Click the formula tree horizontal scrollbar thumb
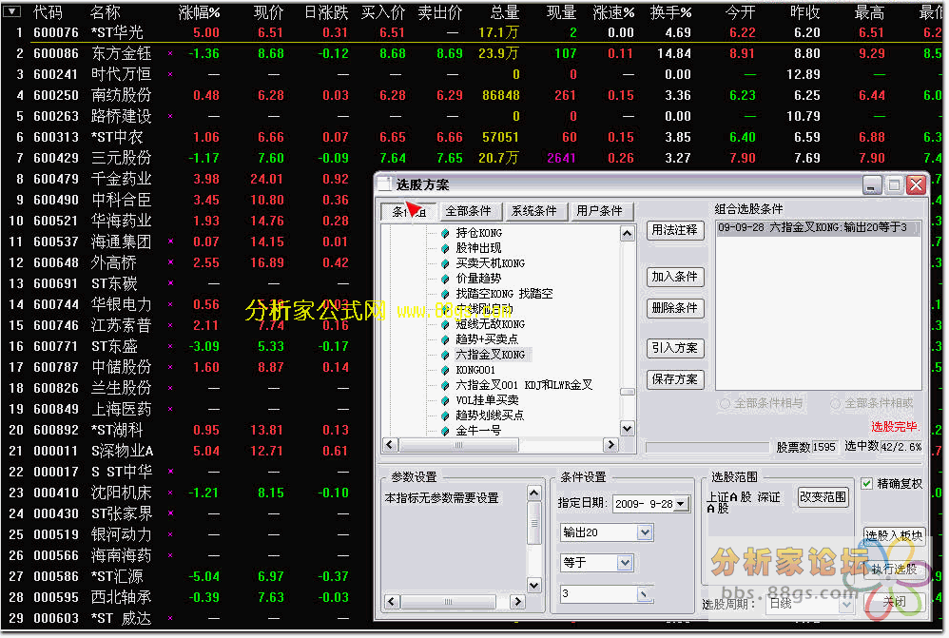This screenshot has width=949, height=638. tap(458, 445)
